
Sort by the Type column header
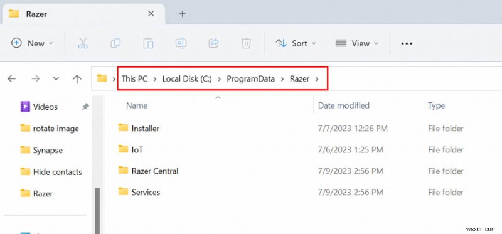(436, 105)
